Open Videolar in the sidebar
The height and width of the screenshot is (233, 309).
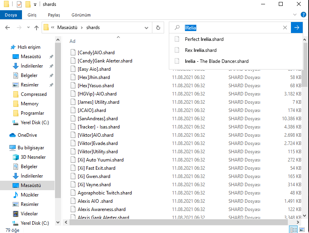(x=29, y=214)
